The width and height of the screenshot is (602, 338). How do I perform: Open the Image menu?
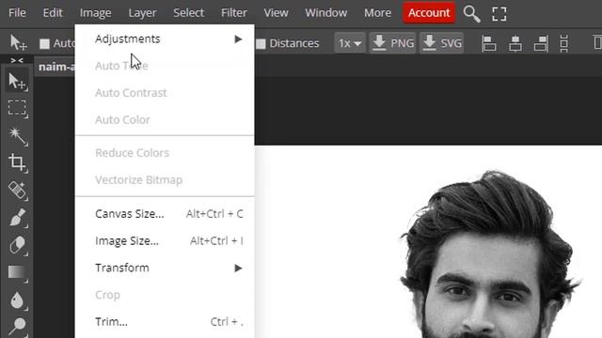(x=96, y=12)
